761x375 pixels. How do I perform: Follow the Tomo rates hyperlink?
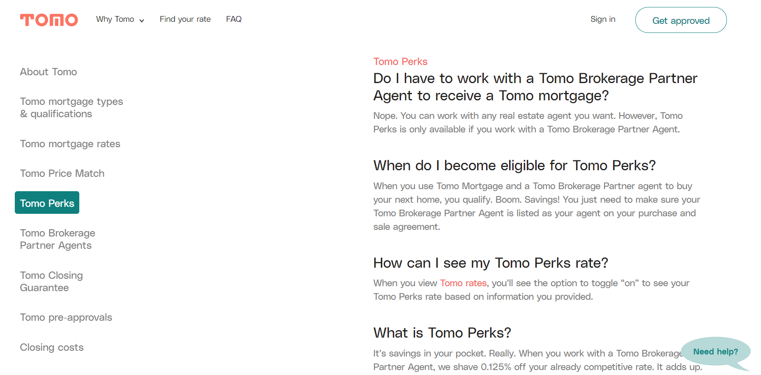(463, 283)
